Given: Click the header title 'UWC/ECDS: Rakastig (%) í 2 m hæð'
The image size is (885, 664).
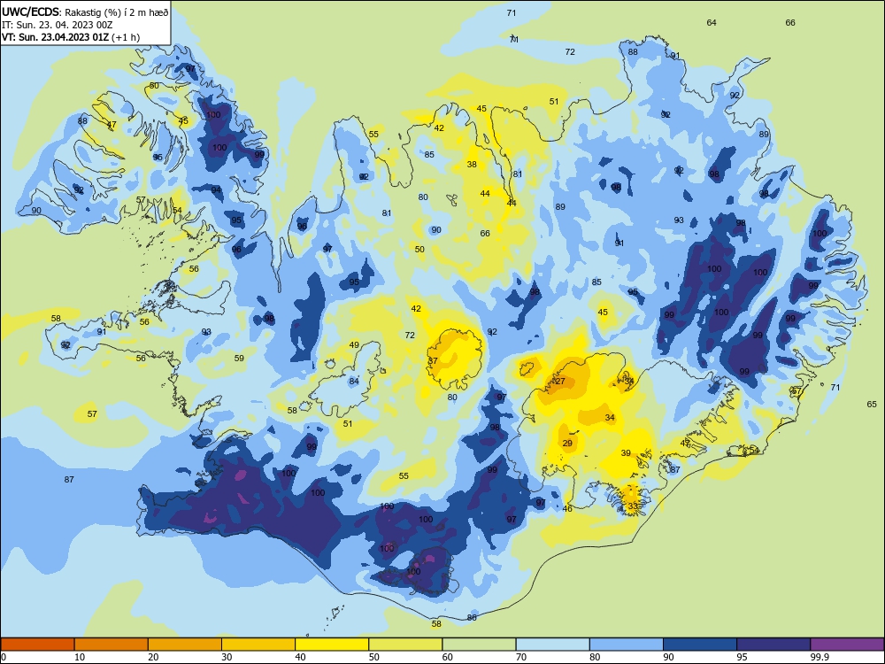Looking at the screenshot, I should [85, 12].
